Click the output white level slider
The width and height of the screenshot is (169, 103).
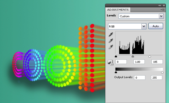point(162,72)
